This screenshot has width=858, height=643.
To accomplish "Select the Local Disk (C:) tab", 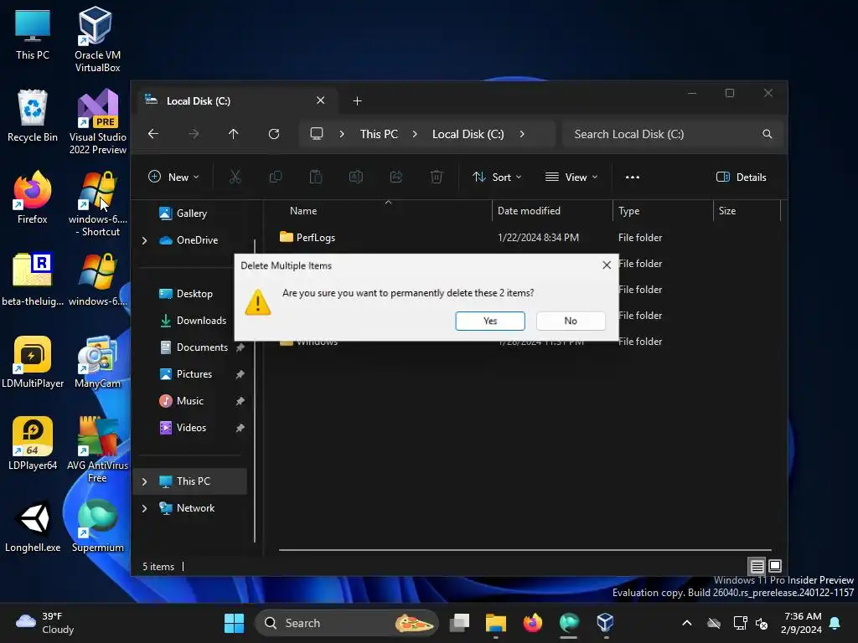I will (x=235, y=100).
